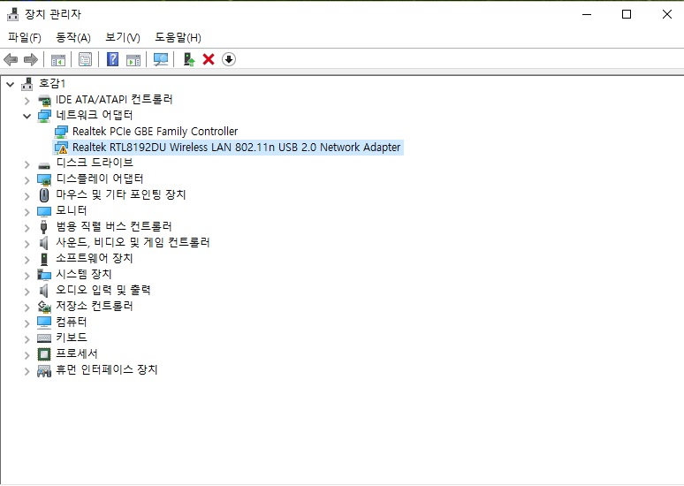Open the 동작(A) menu
The image size is (684, 486).
(72, 37)
